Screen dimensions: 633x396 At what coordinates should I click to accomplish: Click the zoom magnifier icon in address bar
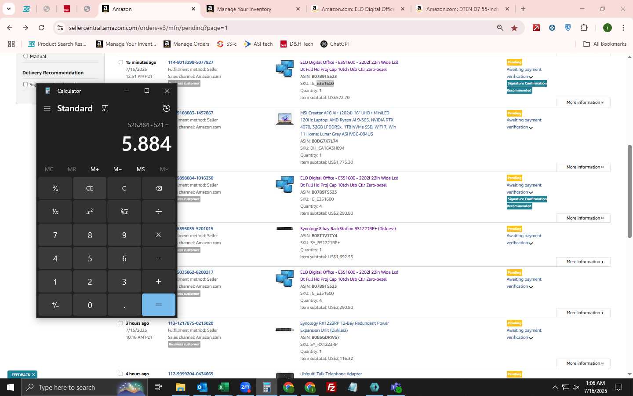[x=500, y=28]
